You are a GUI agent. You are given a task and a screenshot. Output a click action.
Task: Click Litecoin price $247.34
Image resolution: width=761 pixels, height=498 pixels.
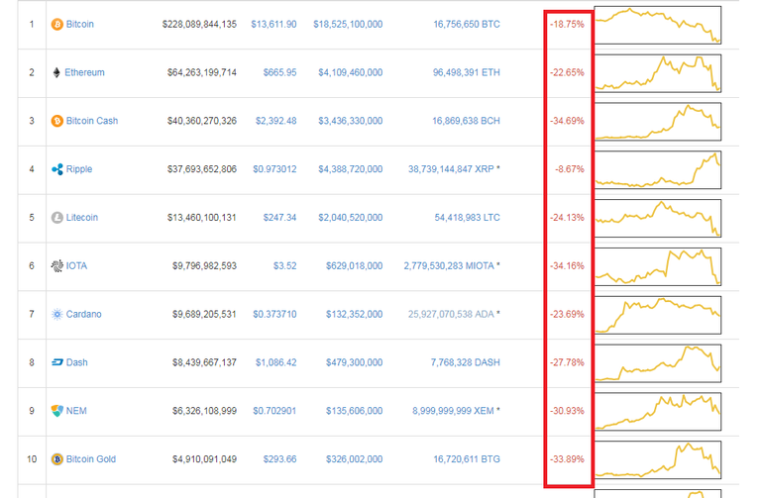tap(279, 218)
